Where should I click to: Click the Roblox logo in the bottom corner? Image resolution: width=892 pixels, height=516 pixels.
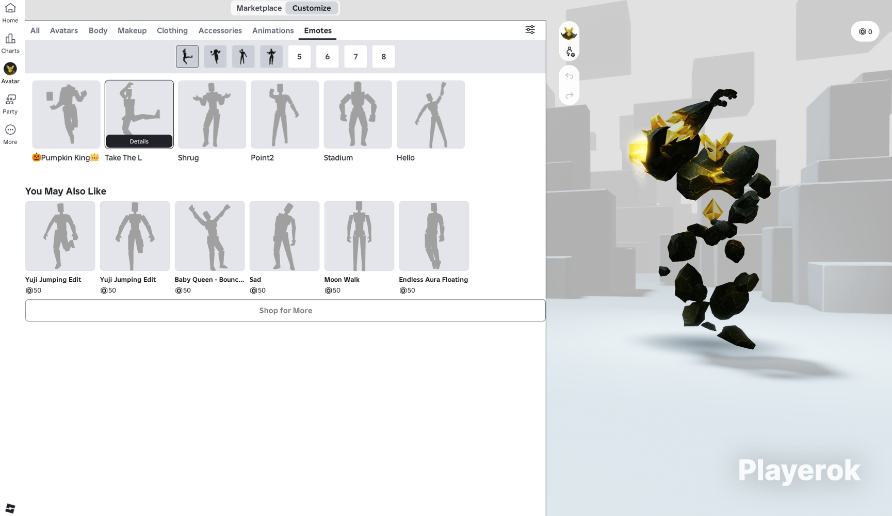[x=10, y=508]
